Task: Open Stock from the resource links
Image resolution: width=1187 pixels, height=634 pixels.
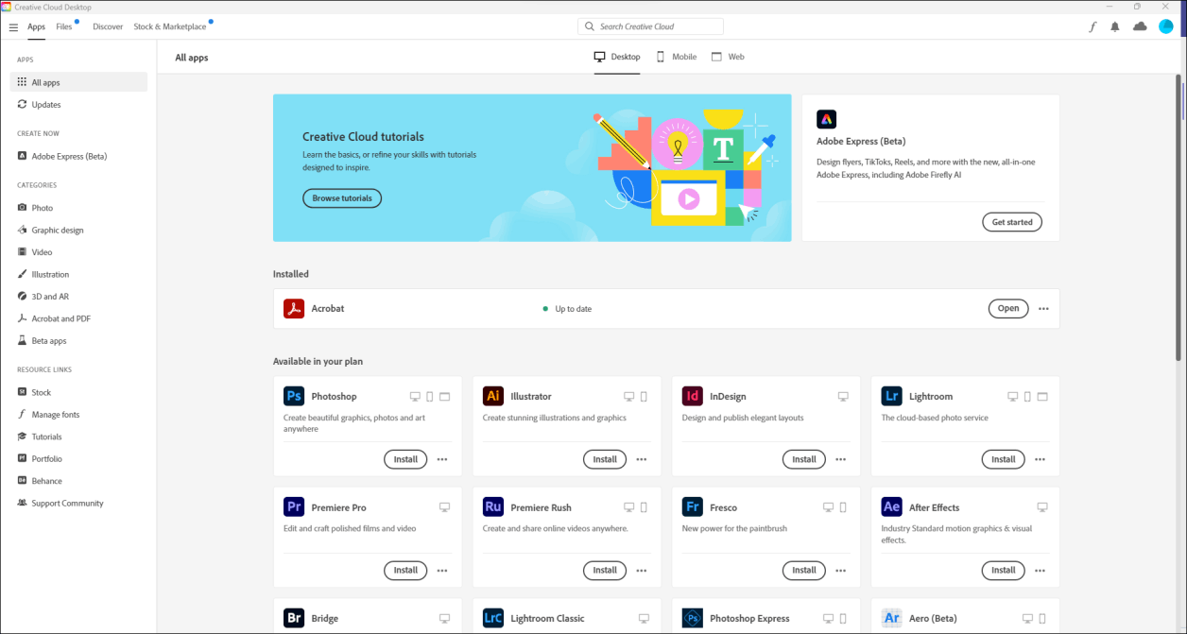Action: click(x=42, y=391)
